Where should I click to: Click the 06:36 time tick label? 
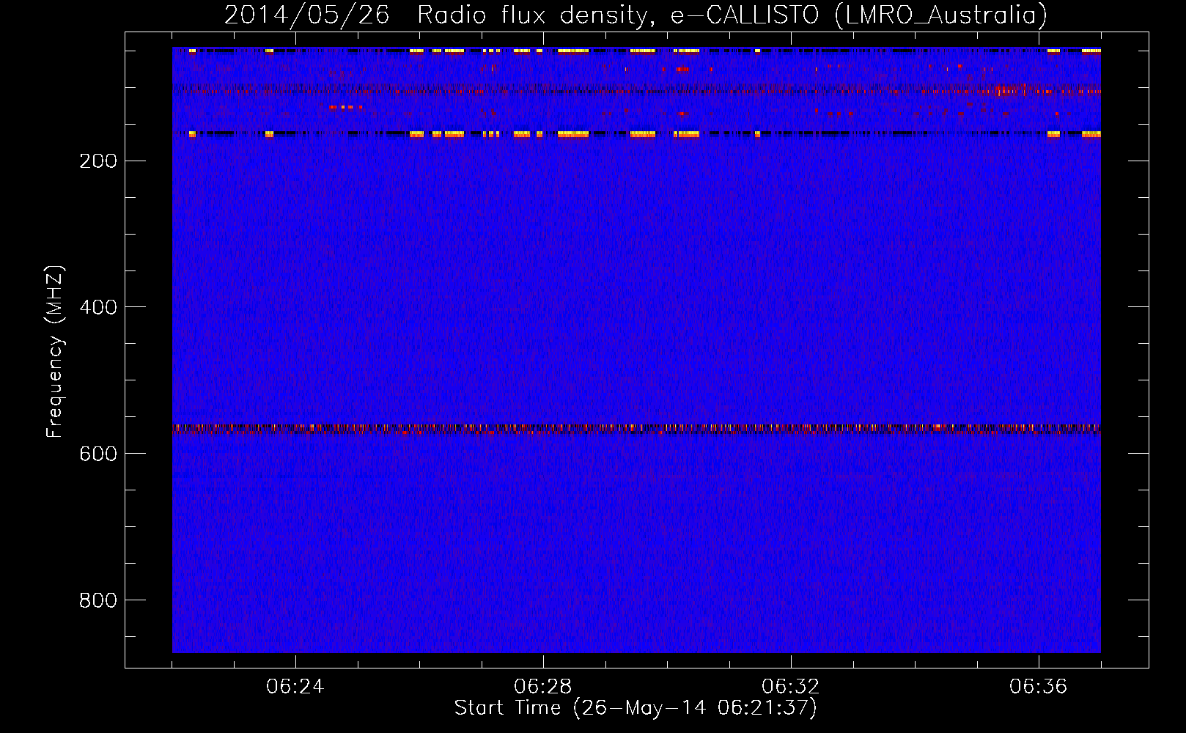1039,687
